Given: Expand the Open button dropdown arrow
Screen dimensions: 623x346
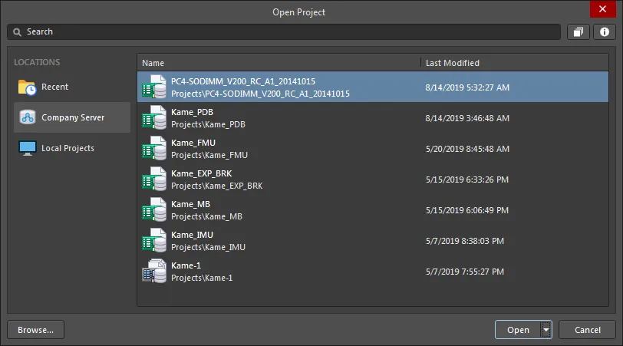Looking at the screenshot, I should click(546, 330).
